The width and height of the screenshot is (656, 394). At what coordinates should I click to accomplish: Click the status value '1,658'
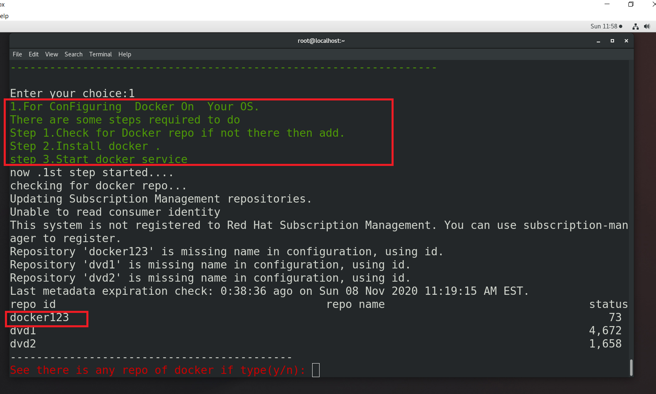(605, 344)
